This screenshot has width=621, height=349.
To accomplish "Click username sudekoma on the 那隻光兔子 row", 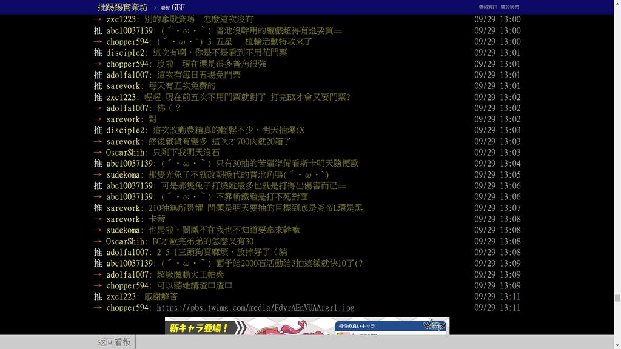I will click(123, 174).
